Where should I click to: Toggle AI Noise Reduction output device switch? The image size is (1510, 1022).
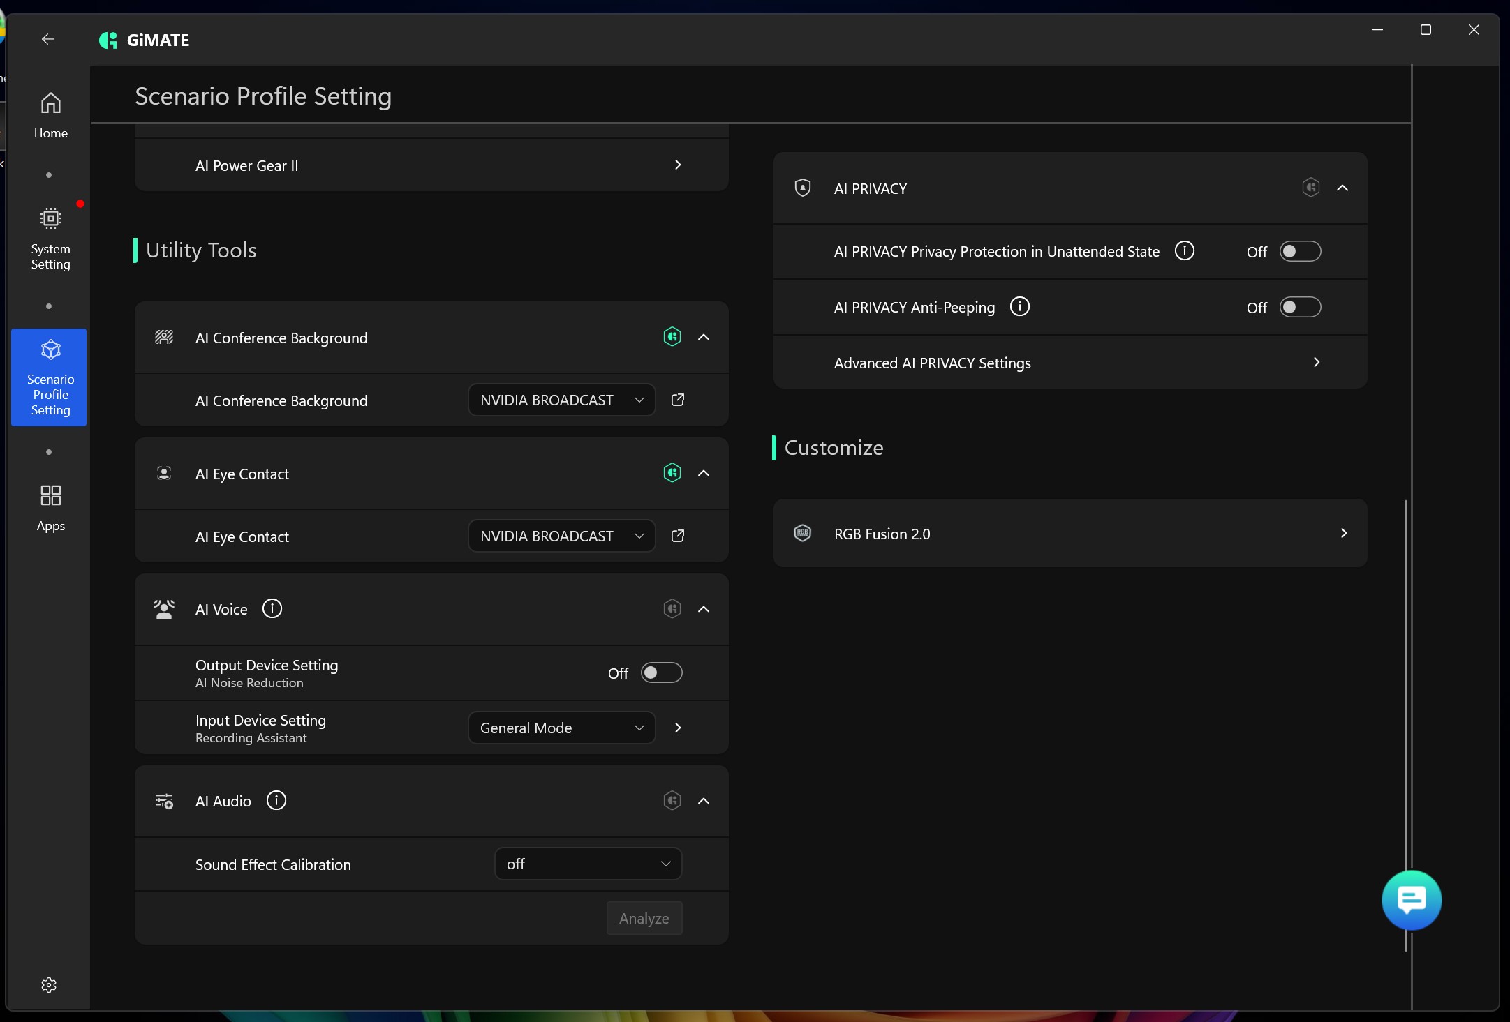click(x=661, y=672)
